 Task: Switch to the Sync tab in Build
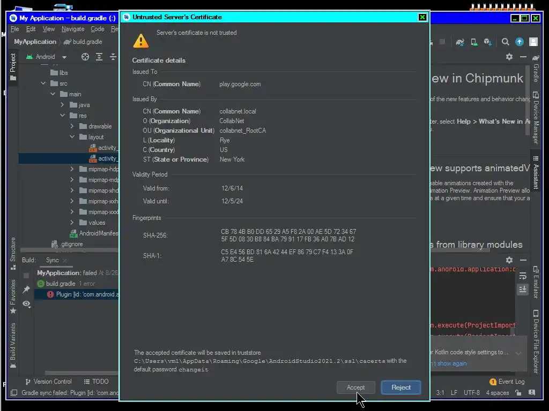[x=53, y=260]
